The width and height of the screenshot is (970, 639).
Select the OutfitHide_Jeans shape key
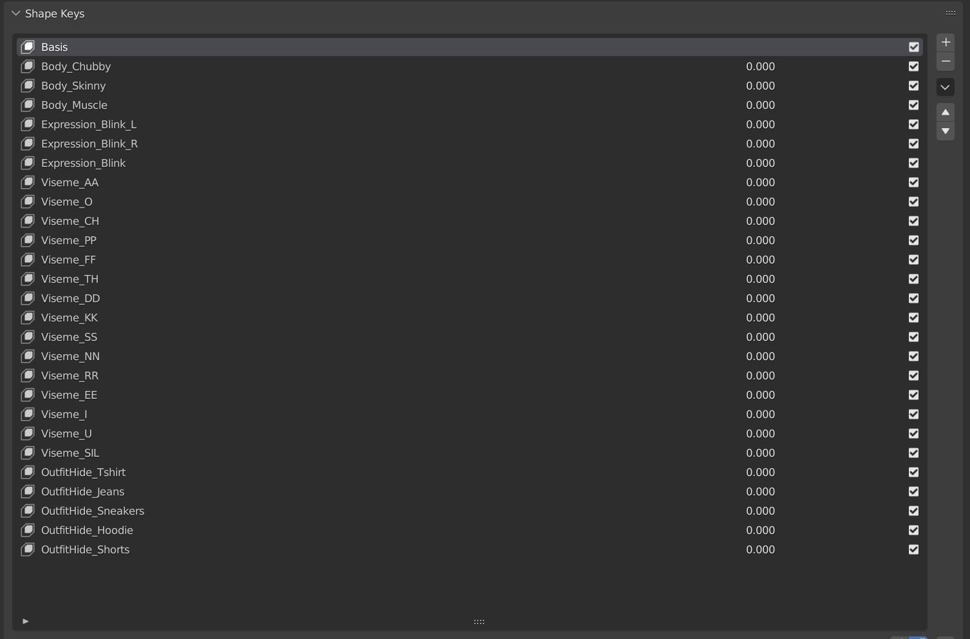point(82,491)
